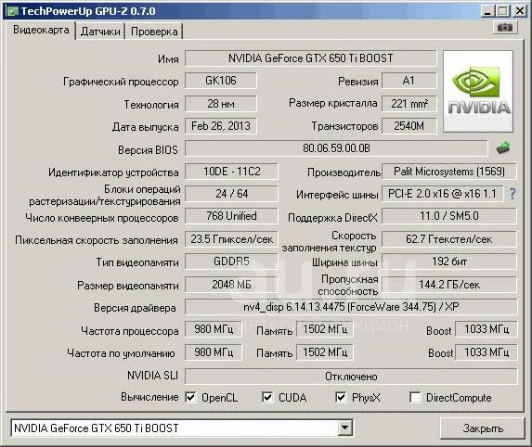This screenshot has width=532, height=447.
Task: Close the GPU-Z window with X
Action: point(519,11)
